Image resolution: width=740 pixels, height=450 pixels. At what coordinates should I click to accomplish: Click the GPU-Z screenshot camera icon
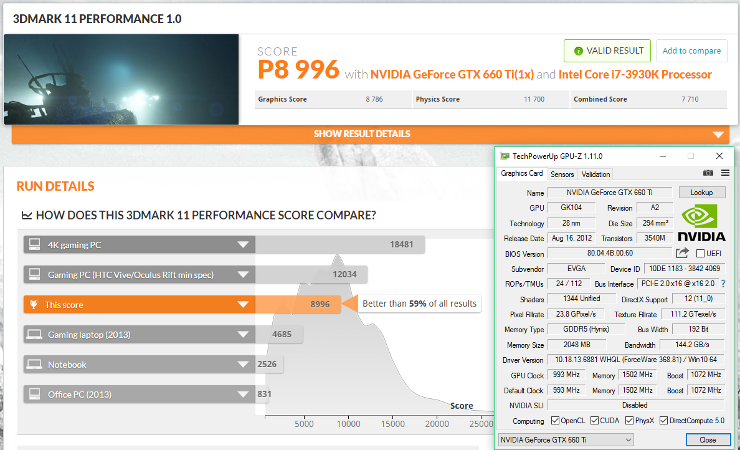pos(708,173)
